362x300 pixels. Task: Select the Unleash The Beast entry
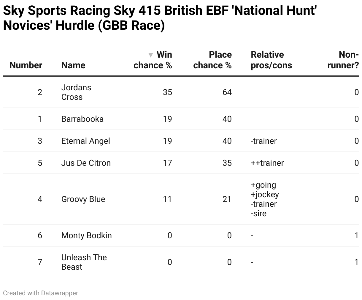[84, 262]
